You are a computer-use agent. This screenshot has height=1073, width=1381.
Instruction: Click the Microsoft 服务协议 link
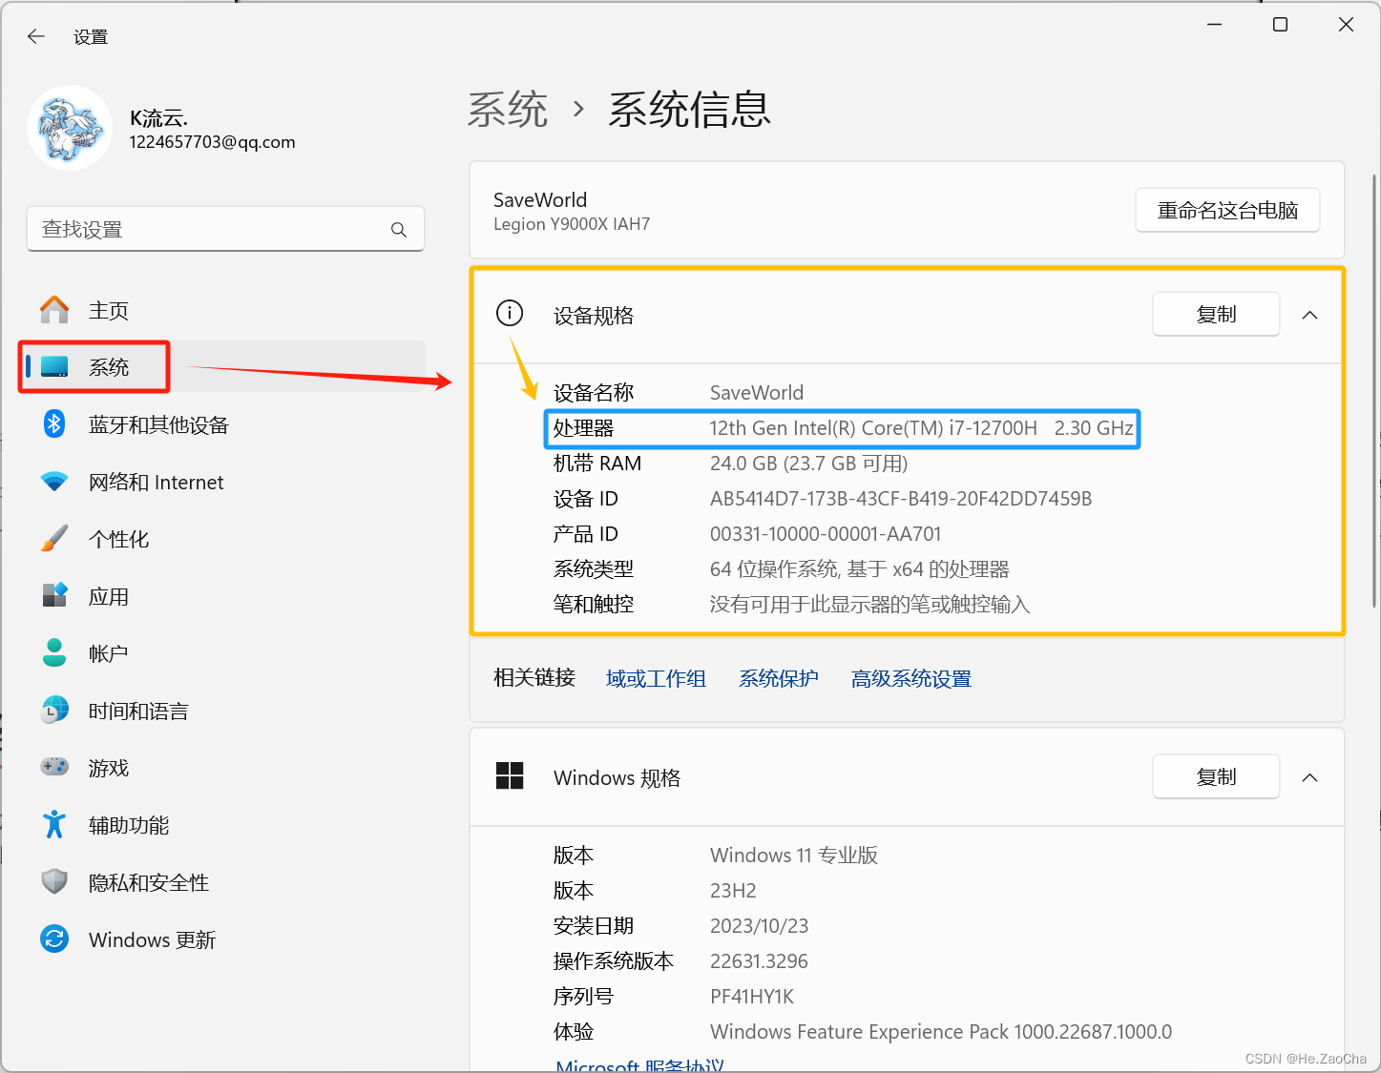point(640,1064)
